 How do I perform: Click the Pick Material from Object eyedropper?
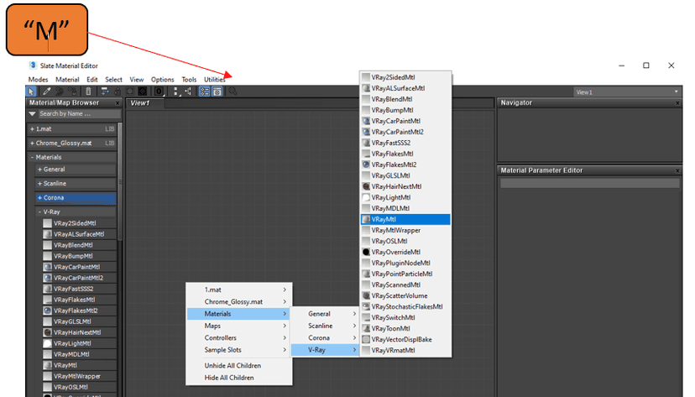(46, 91)
